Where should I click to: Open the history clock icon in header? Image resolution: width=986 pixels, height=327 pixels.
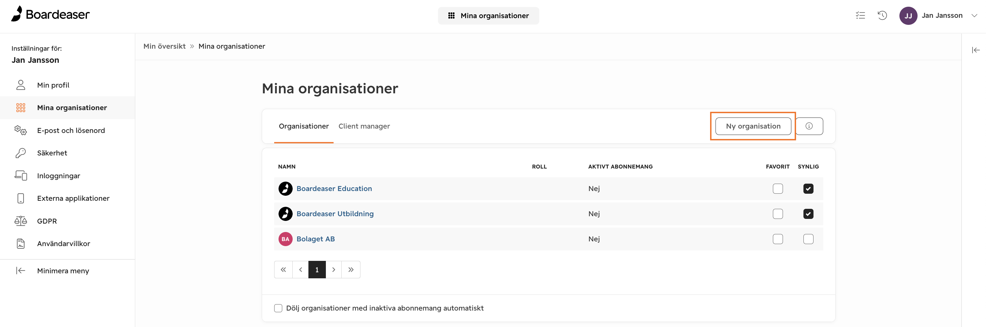point(882,15)
